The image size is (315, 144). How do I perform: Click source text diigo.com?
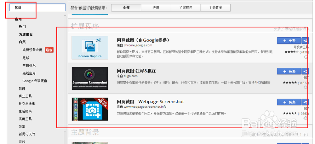[131, 76]
